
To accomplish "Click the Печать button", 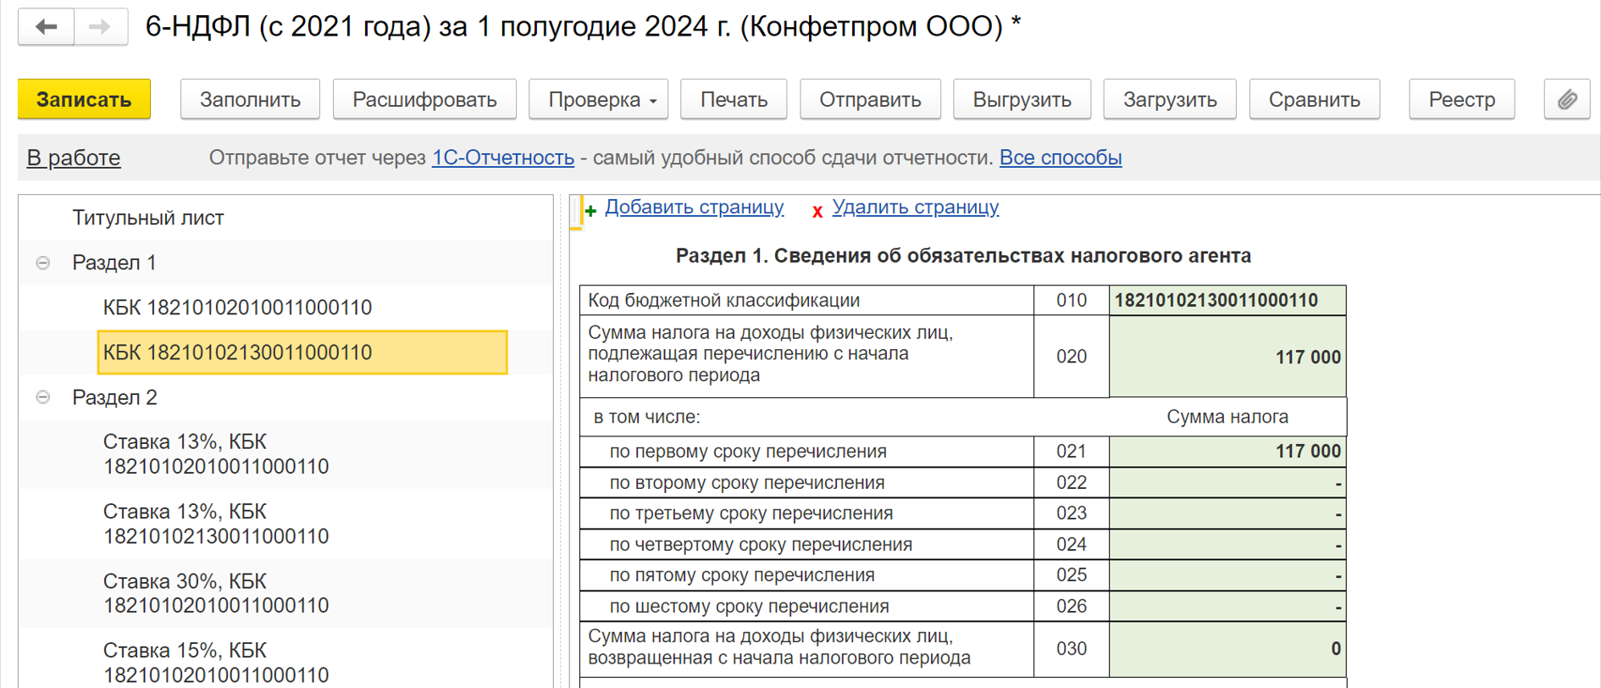I will [734, 99].
